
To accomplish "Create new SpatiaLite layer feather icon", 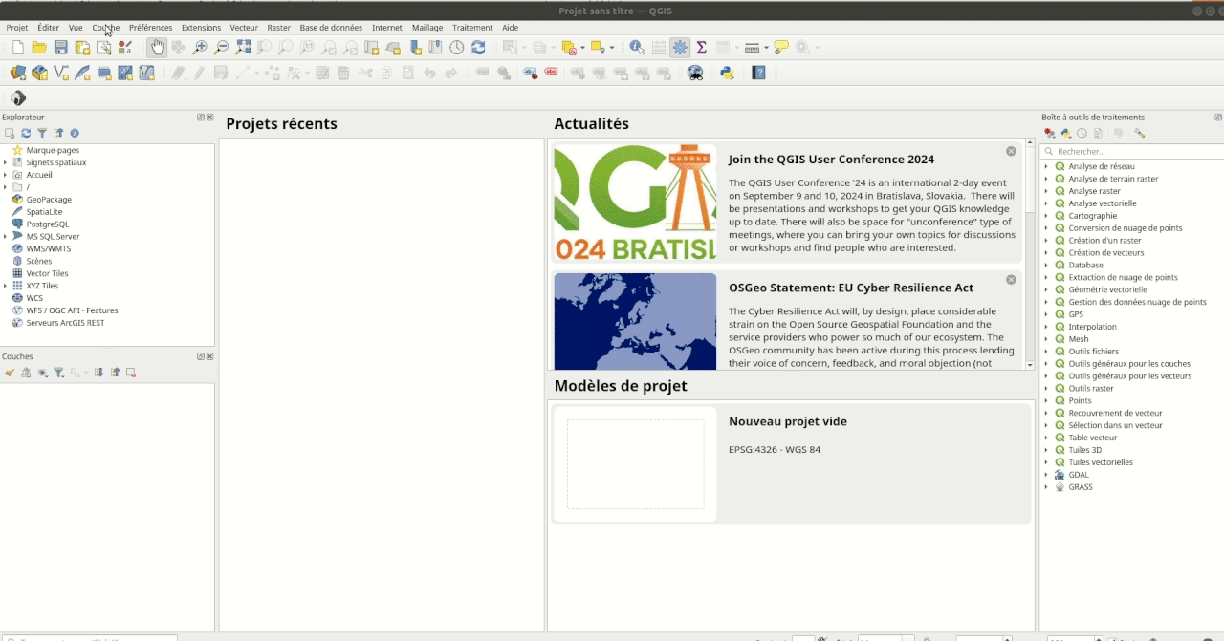I will [x=82, y=73].
